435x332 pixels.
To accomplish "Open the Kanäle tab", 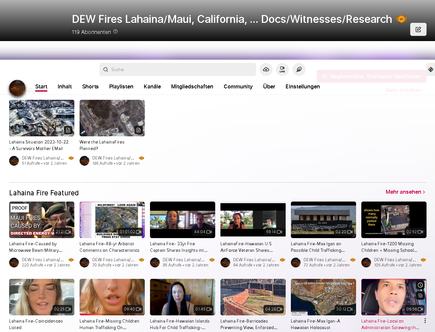I will point(152,86).
